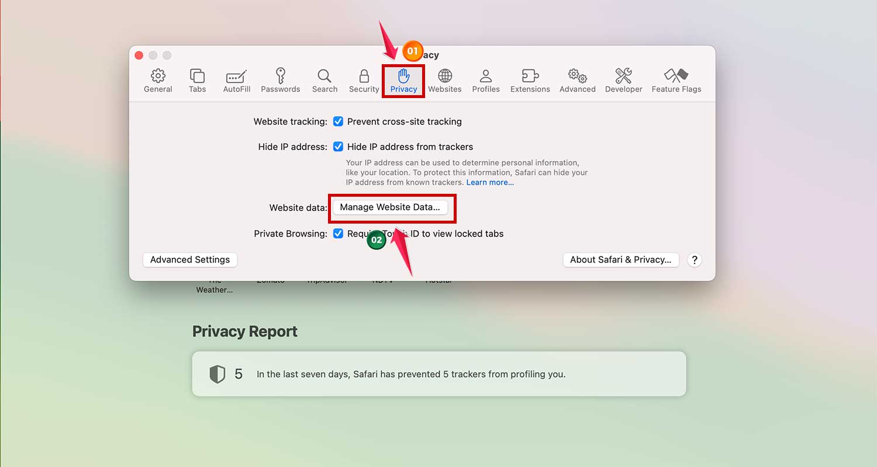Switch to the Privacy tab
The image size is (877, 467).
pos(403,81)
